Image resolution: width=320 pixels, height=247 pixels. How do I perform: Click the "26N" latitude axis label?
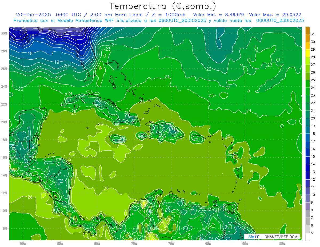click(x=4, y=69)
